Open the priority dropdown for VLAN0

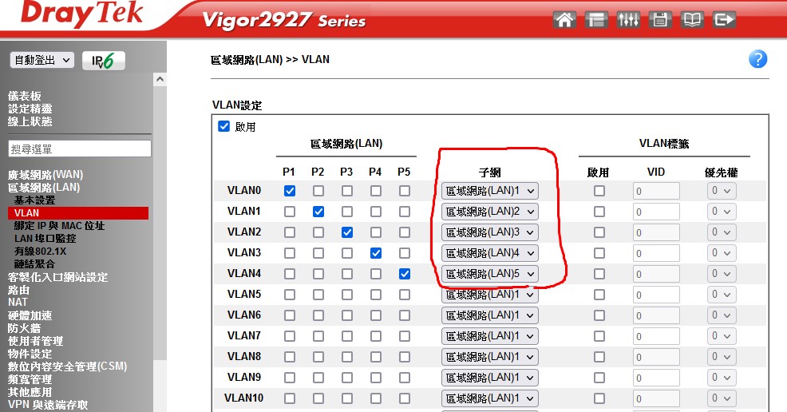722,191
